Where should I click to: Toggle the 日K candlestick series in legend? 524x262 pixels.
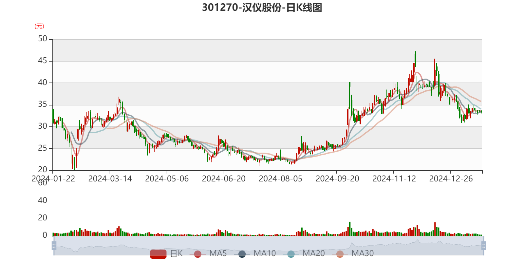[166, 253]
